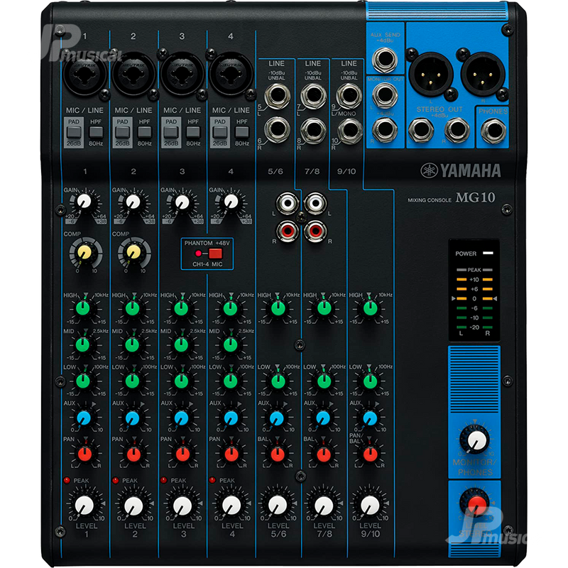568x568 pixels.
Task: Click the MONITOR OUT L jack
Action: (385, 95)
